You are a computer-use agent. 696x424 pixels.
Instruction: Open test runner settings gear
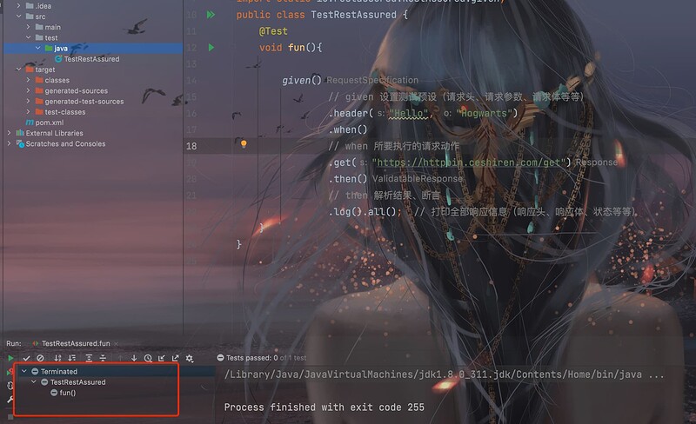(x=190, y=358)
